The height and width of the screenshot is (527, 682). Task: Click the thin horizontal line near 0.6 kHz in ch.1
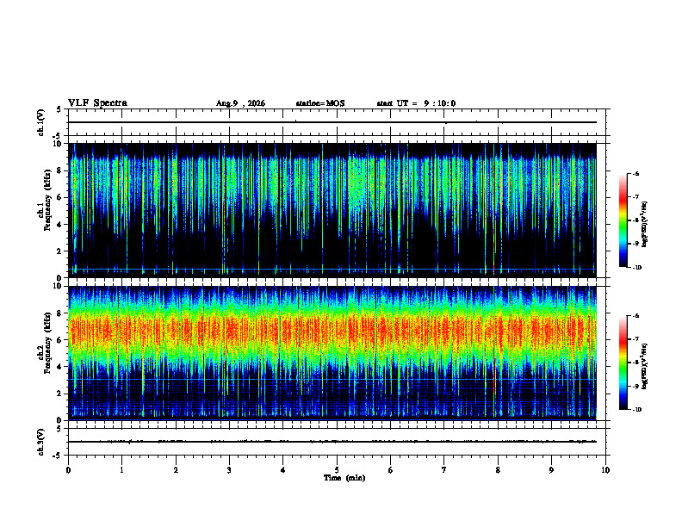pos(332,270)
